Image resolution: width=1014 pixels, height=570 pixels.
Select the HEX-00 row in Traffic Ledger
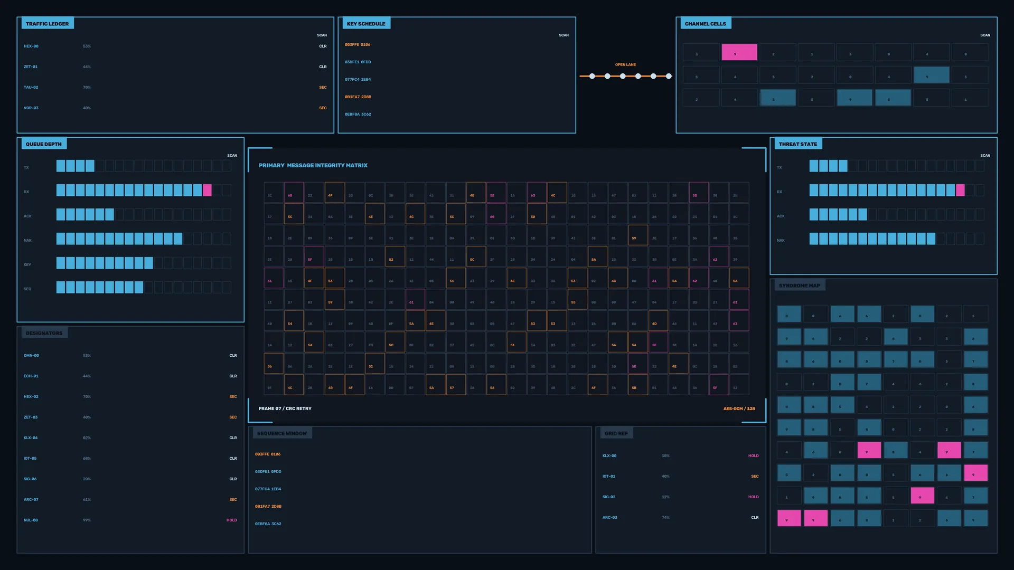175,46
